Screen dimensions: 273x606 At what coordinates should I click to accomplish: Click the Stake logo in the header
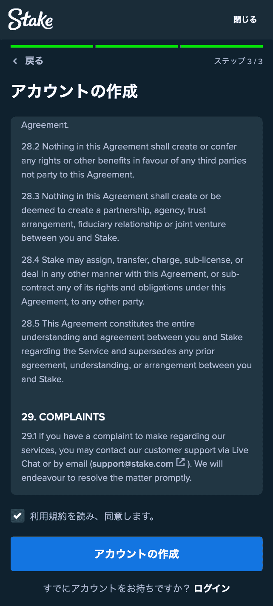tap(31, 19)
